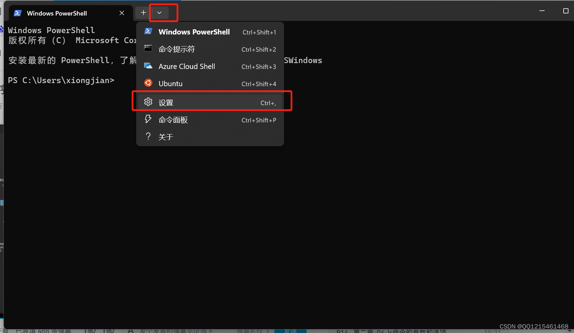Click the settings gear icon
This screenshot has width=574, height=333.
pos(148,102)
